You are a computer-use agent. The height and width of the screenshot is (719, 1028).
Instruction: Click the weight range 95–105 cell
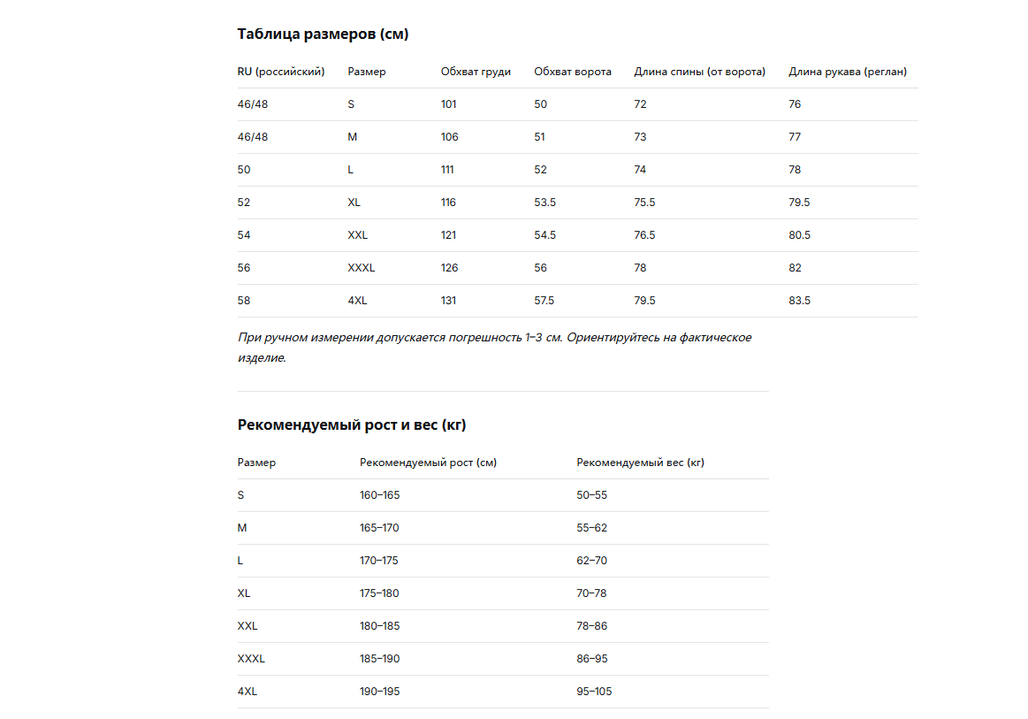point(594,692)
